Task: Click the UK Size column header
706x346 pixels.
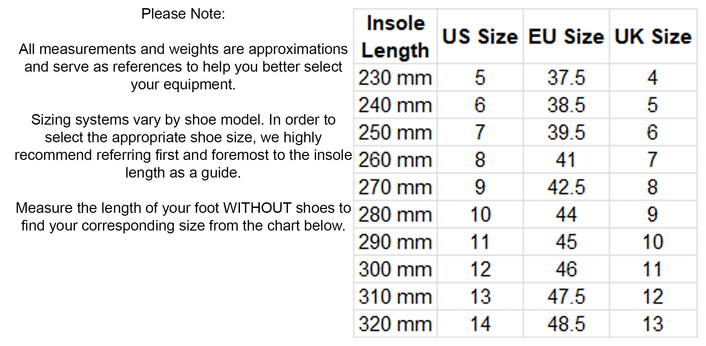Action: (653, 37)
